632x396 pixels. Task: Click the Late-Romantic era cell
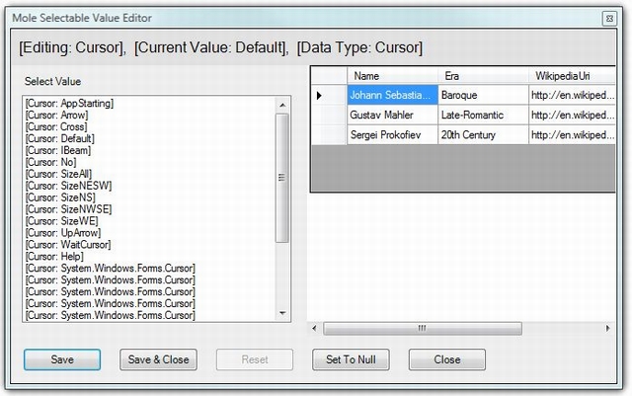[x=483, y=115]
